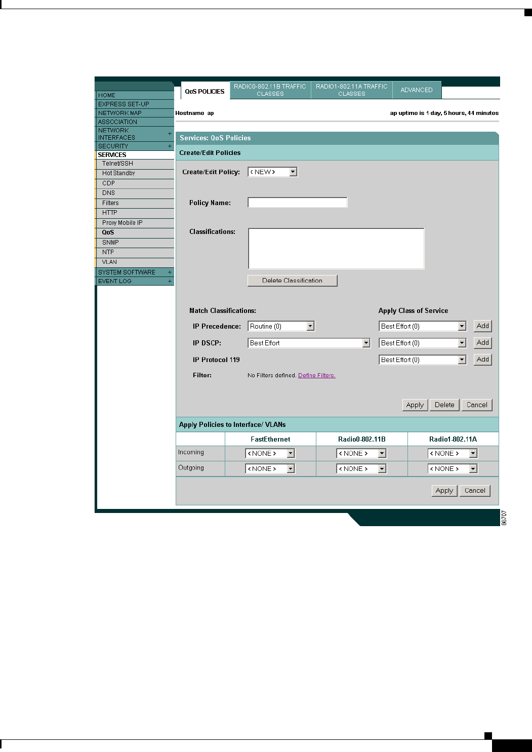Screen dimensions: 532x752
Task: Open IP DSCP Best Effort dropdown
Action: coord(309,343)
